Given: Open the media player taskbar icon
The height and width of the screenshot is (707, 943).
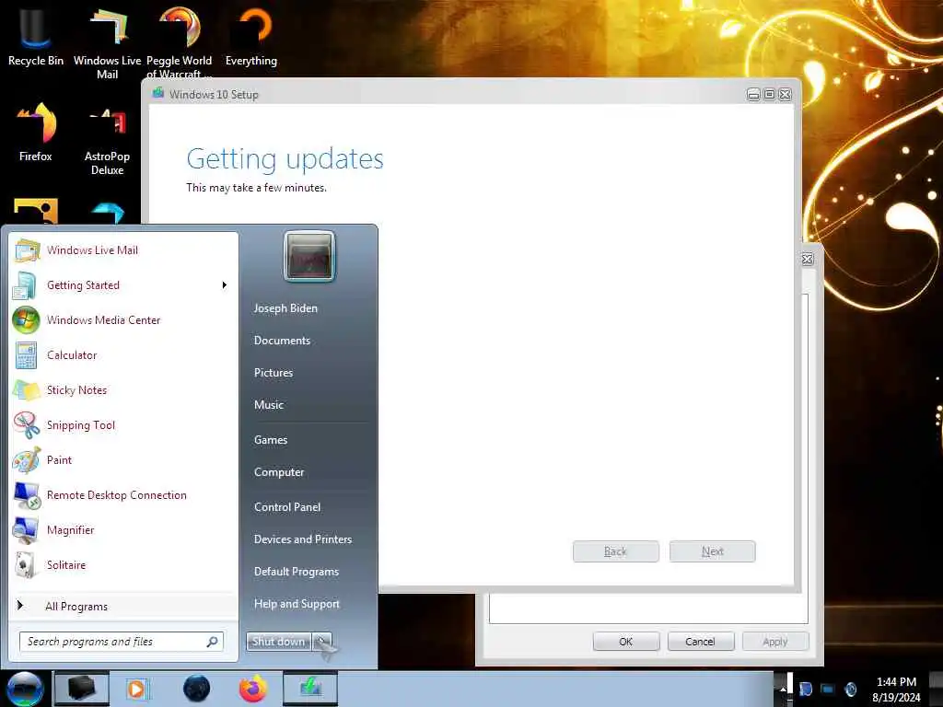Looking at the screenshot, I should pyautogui.click(x=136, y=689).
